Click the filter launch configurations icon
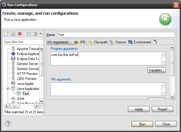 [x=35, y=34]
